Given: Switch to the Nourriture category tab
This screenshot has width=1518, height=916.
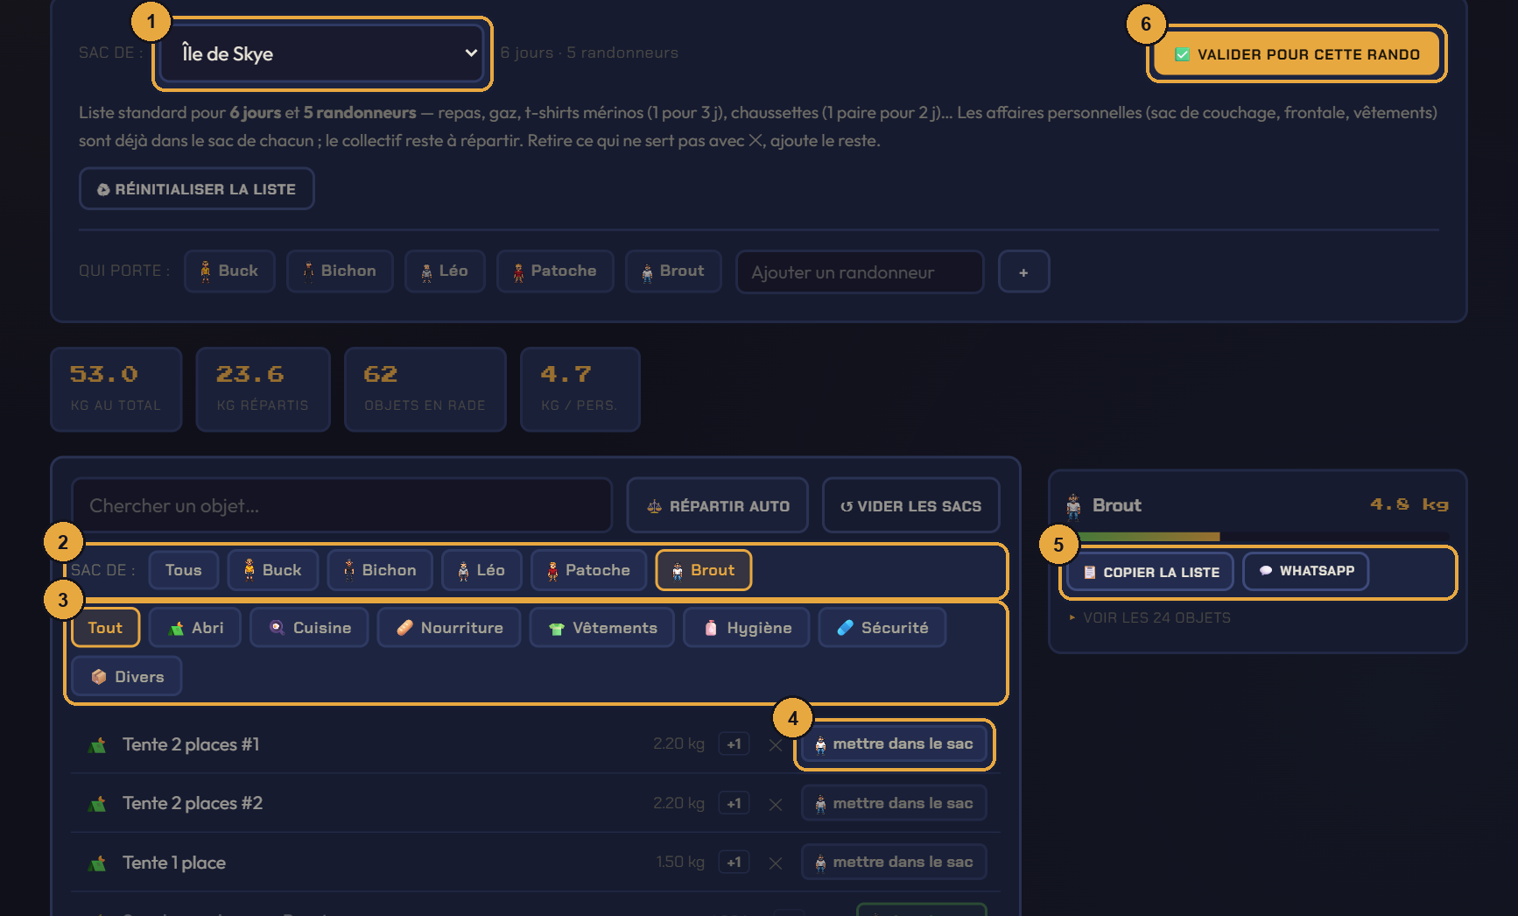Looking at the screenshot, I should click(449, 628).
